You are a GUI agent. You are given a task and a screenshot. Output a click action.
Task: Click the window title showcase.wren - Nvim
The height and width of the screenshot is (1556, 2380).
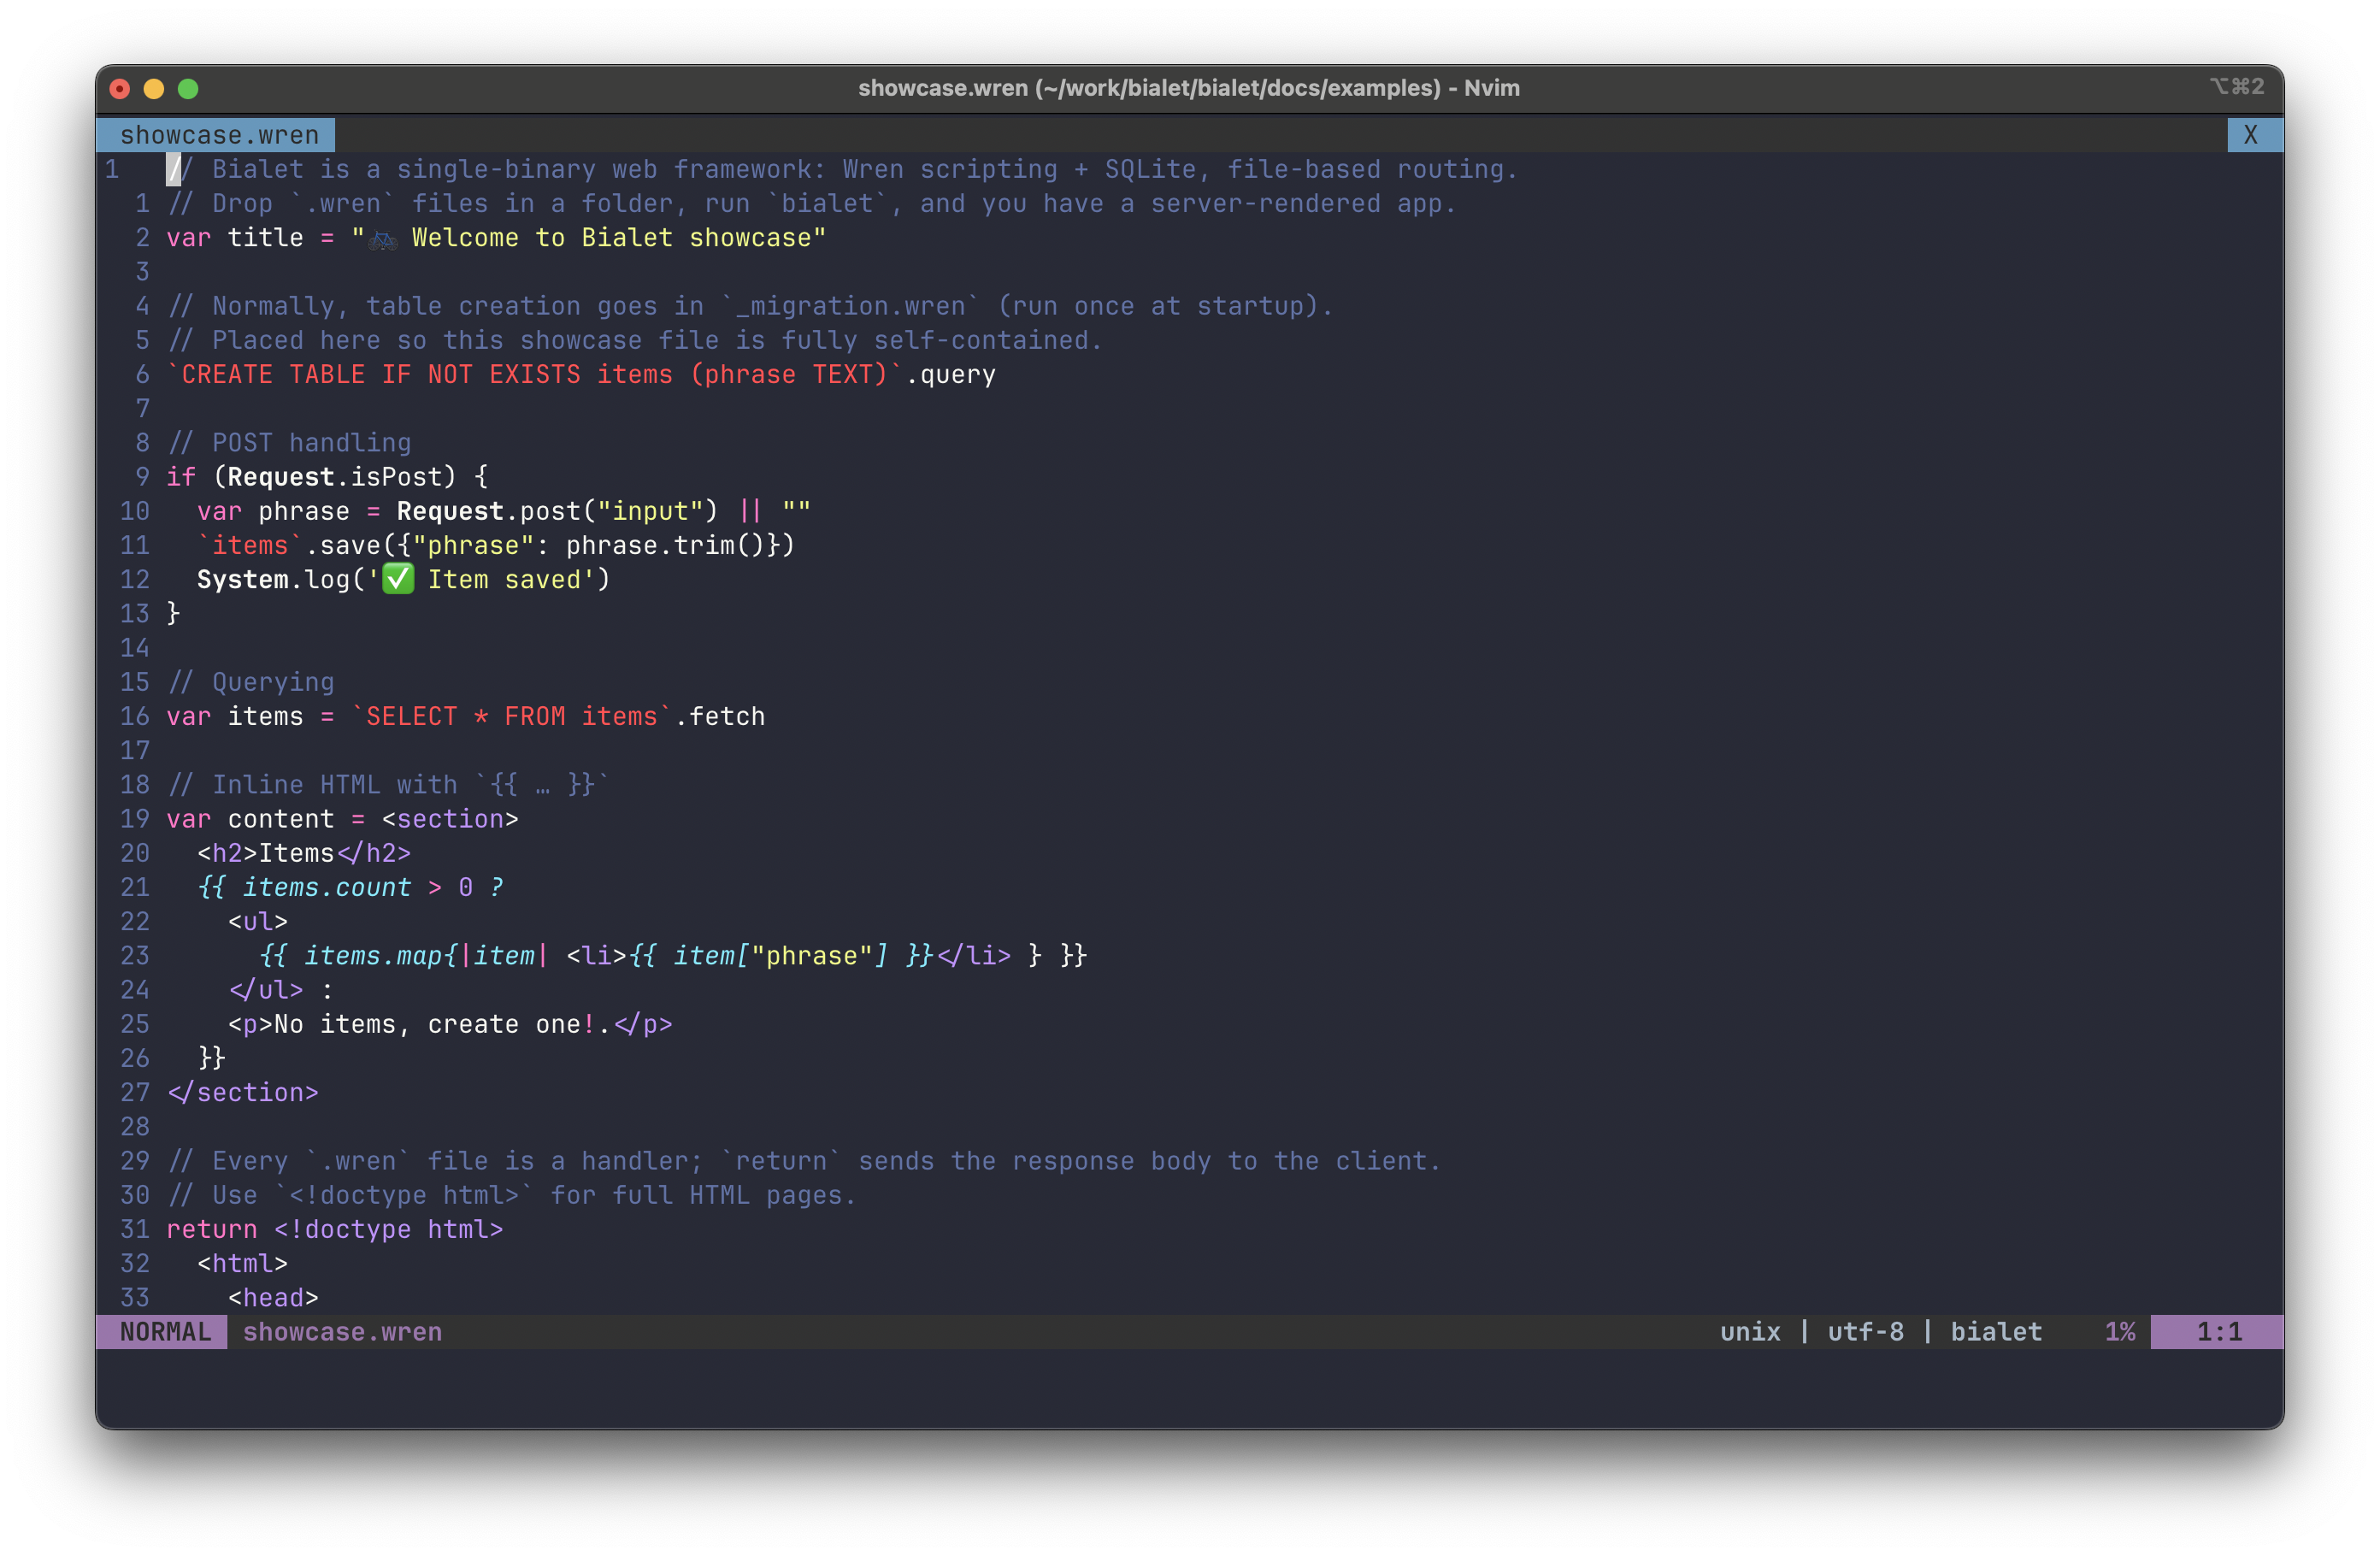[1188, 88]
